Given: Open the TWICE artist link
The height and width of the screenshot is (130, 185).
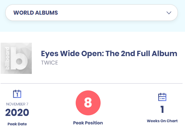Looking at the screenshot, I should pos(50,63).
